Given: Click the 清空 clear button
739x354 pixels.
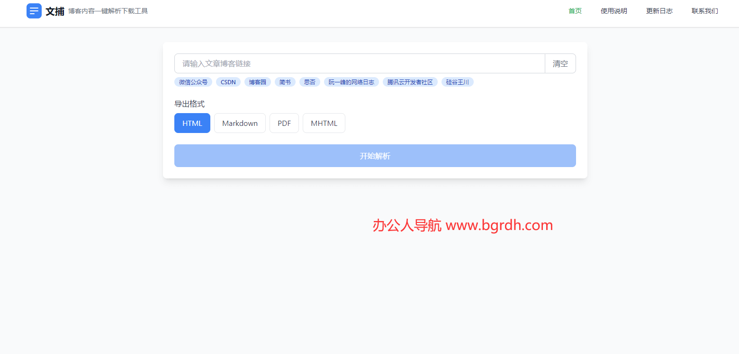Looking at the screenshot, I should [560, 63].
